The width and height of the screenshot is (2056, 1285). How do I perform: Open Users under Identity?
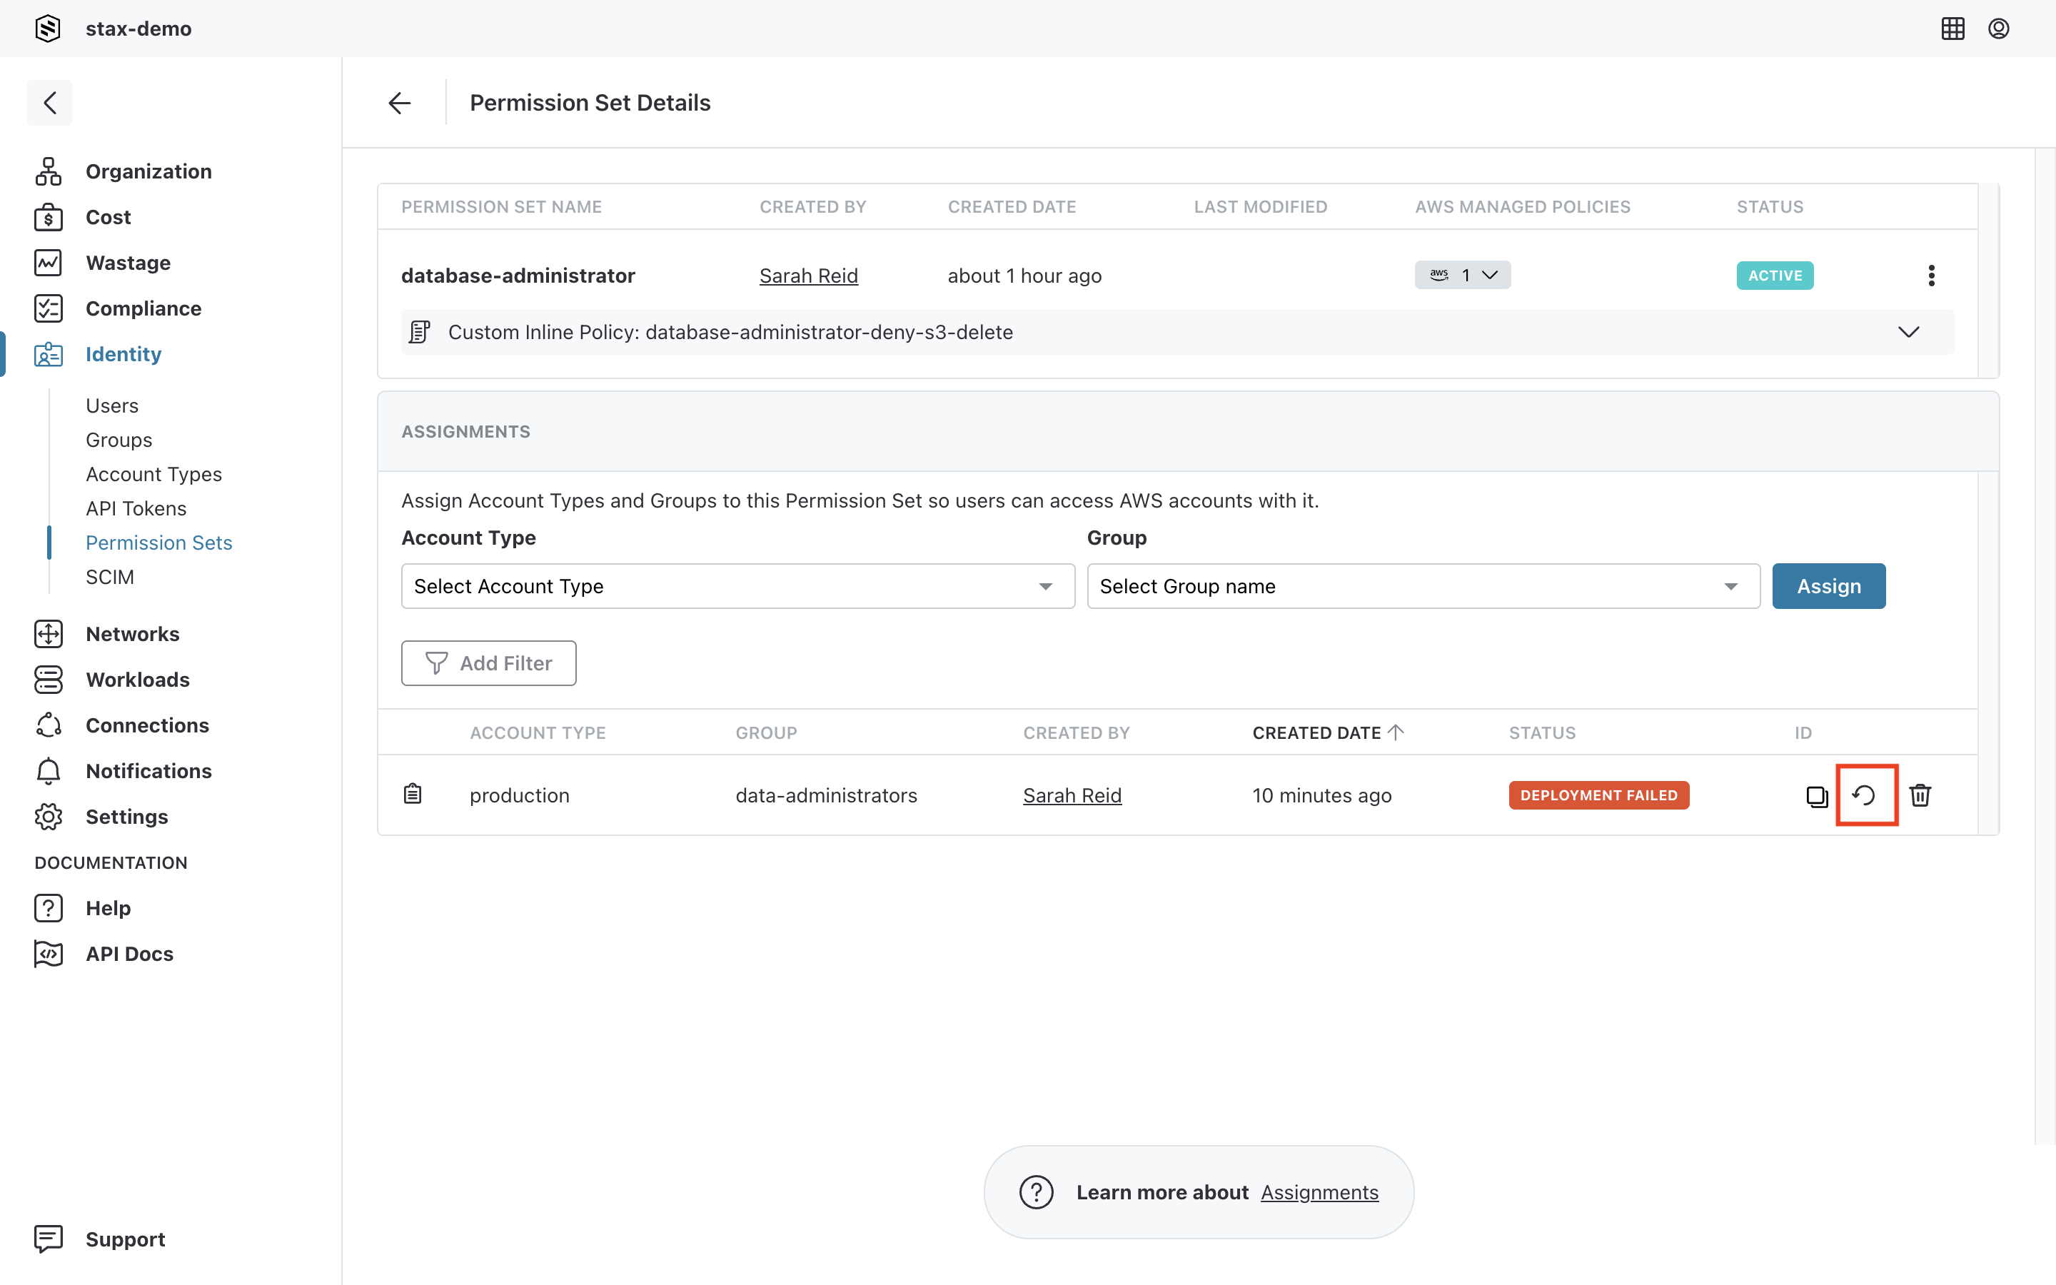[x=112, y=405]
